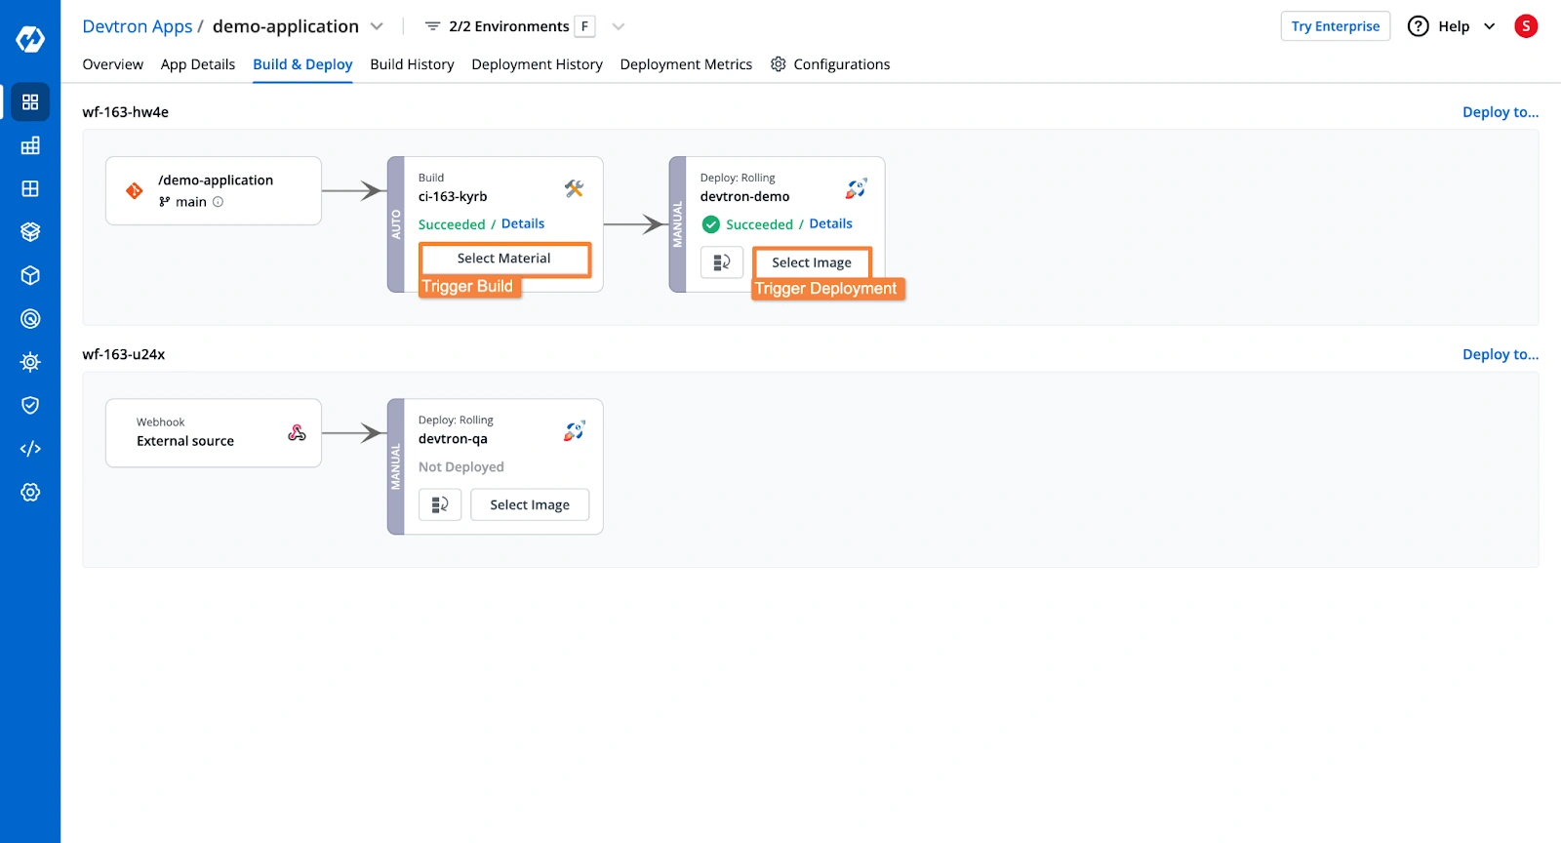The image size is (1561, 843).
Task: Open the code brackets icon in sidebar
Action: (30, 449)
